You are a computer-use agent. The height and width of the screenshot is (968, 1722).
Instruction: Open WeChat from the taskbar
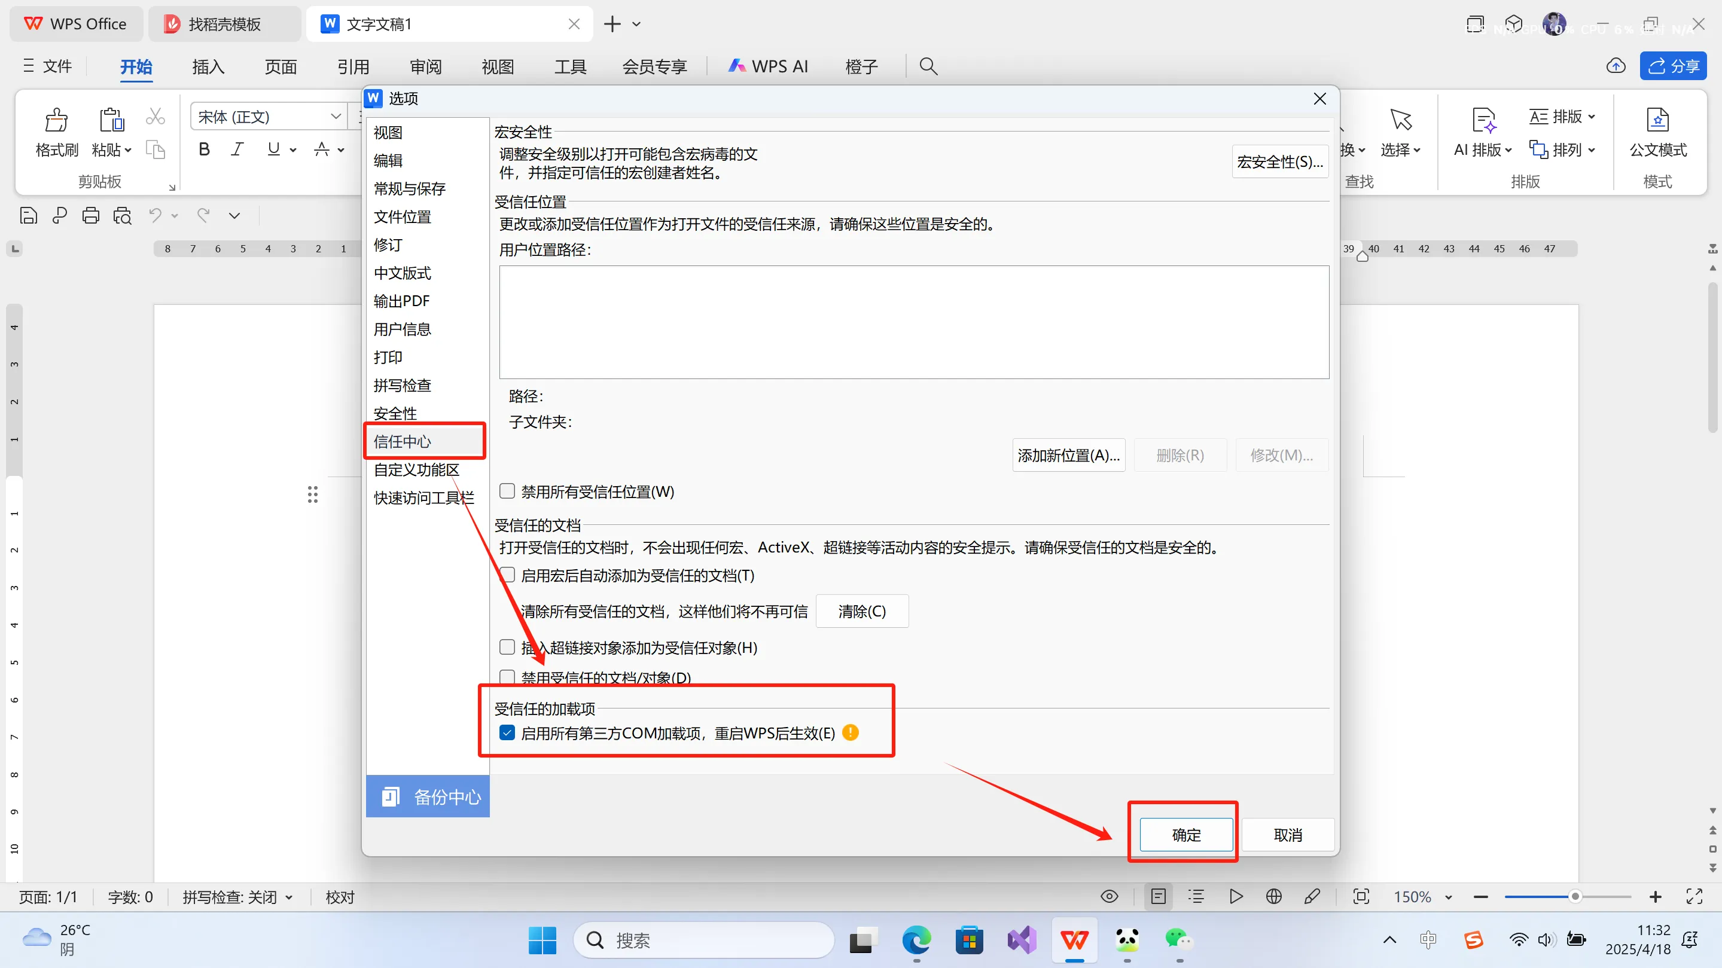[1180, 940]
